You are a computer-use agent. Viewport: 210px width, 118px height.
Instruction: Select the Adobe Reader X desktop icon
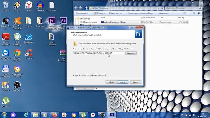(x=6, y=39)
